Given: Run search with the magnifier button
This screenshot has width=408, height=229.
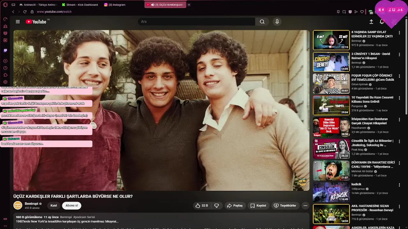Looking at the screenshot, I should [262, 22].
